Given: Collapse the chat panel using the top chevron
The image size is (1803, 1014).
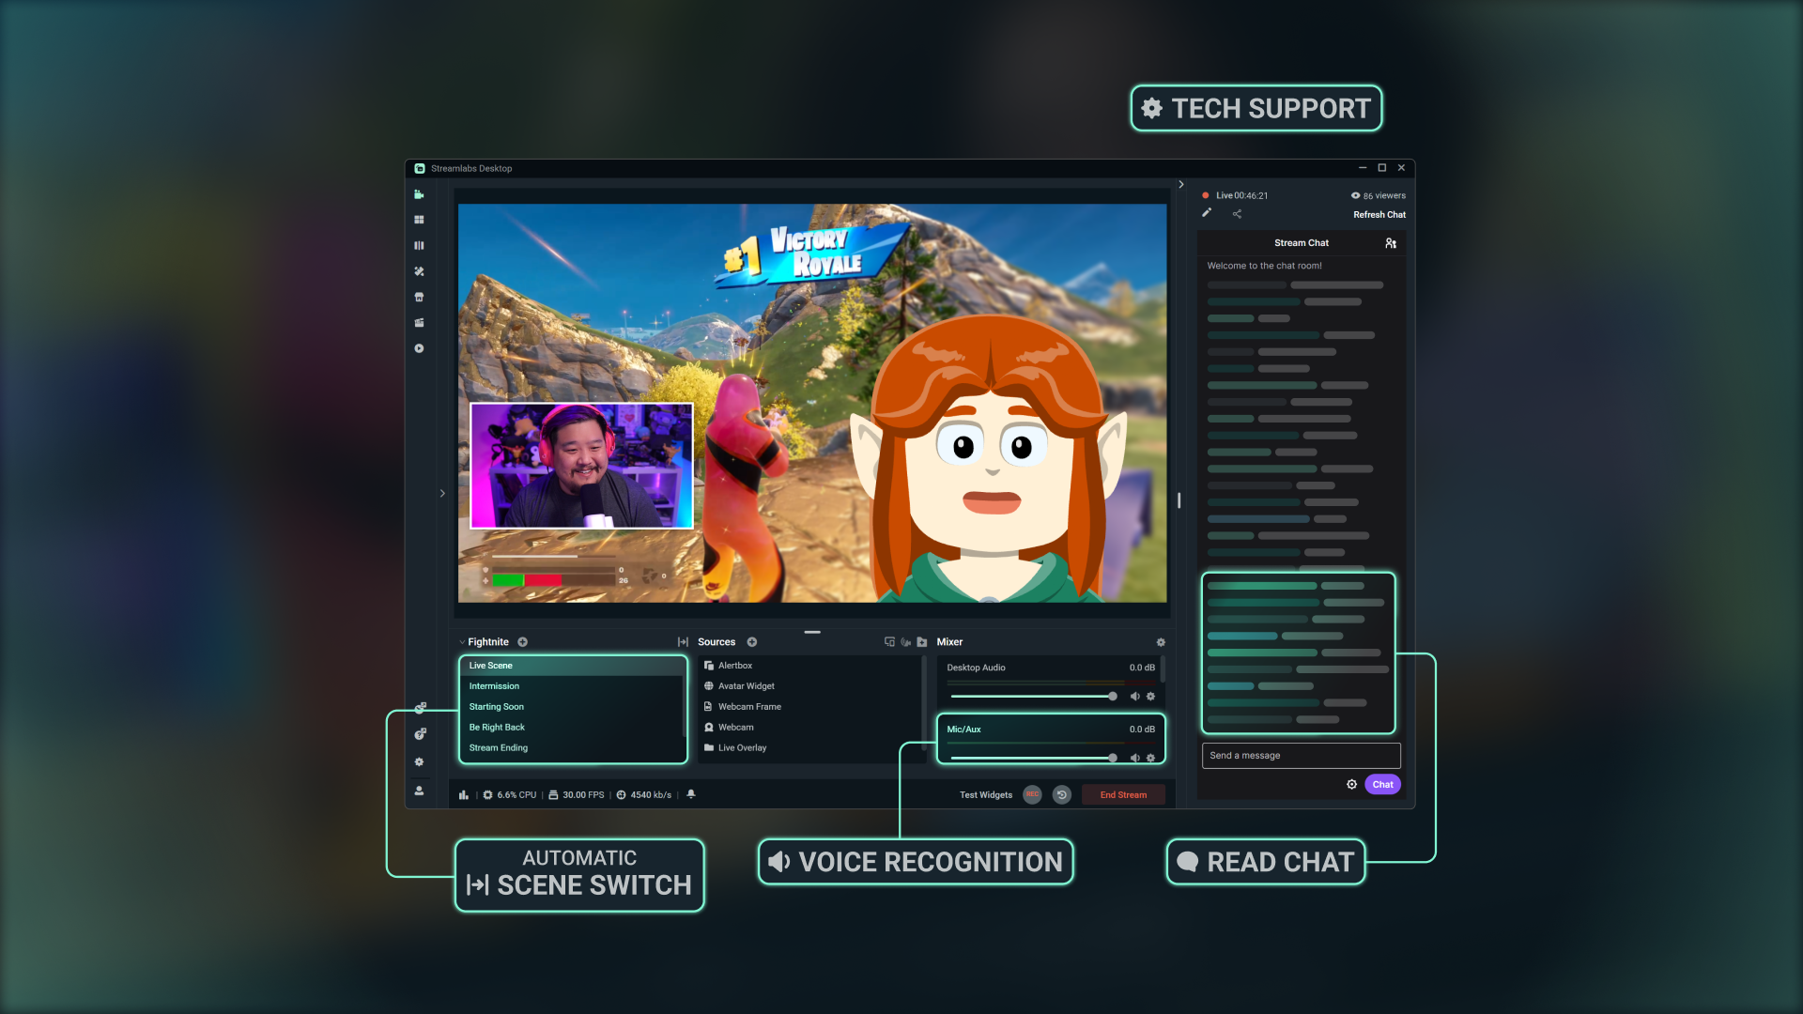Looking at the screenshot, I should pos(1180,185).
